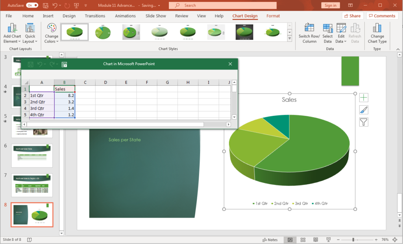Expand the Chart Styles gallery

pos(290,38)
